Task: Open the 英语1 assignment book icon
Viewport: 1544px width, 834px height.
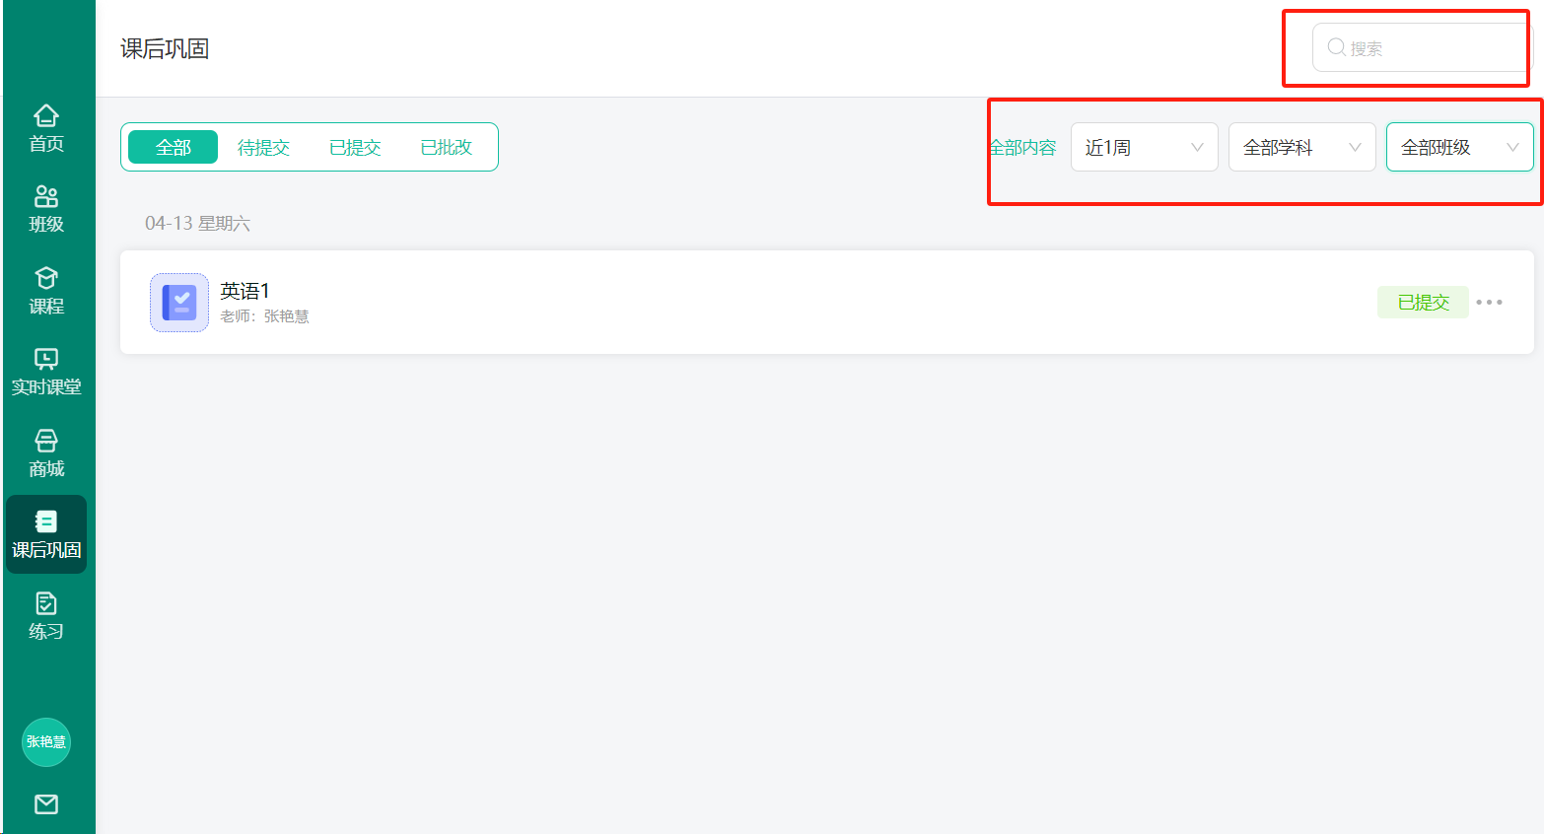Action: (179, 303)
